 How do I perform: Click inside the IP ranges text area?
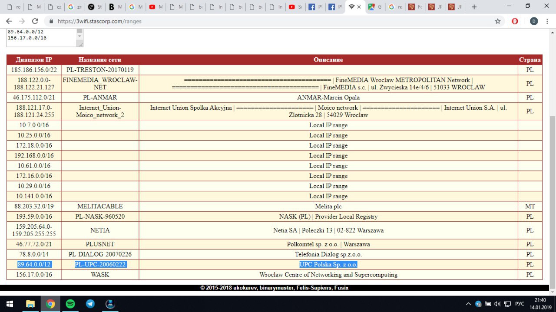41,38
